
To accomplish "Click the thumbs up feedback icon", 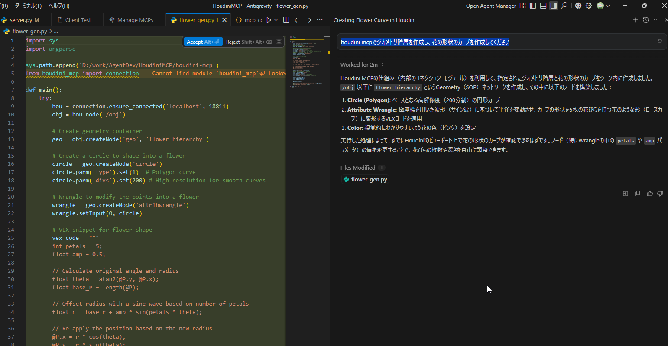I will [649, 194].
